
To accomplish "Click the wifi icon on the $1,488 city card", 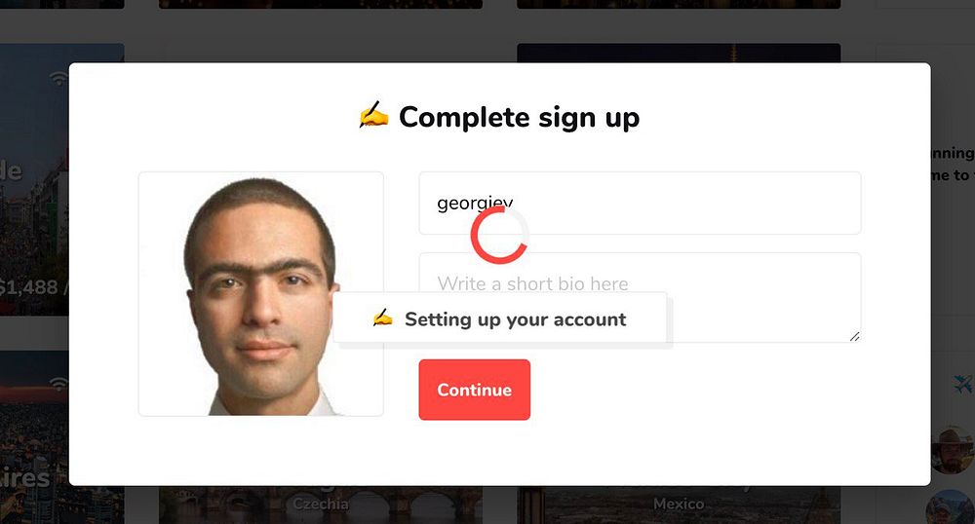I will [59, 78].
